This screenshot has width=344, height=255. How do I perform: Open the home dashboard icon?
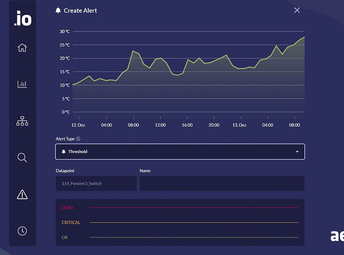pos(22,47)
